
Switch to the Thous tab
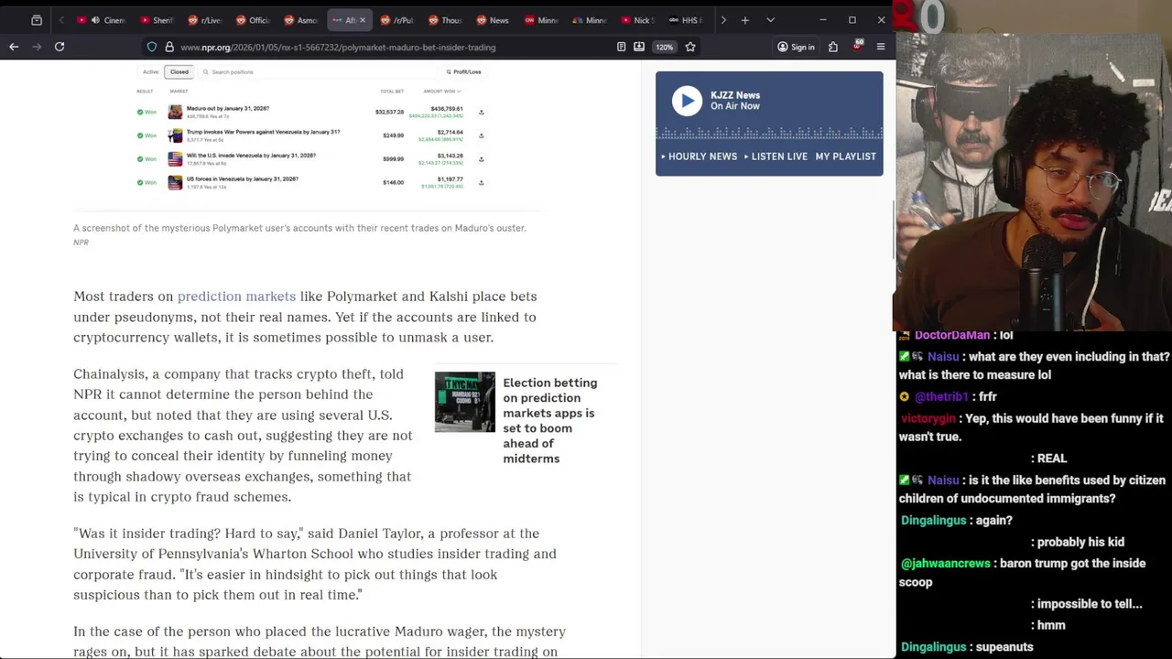point(446,20)
